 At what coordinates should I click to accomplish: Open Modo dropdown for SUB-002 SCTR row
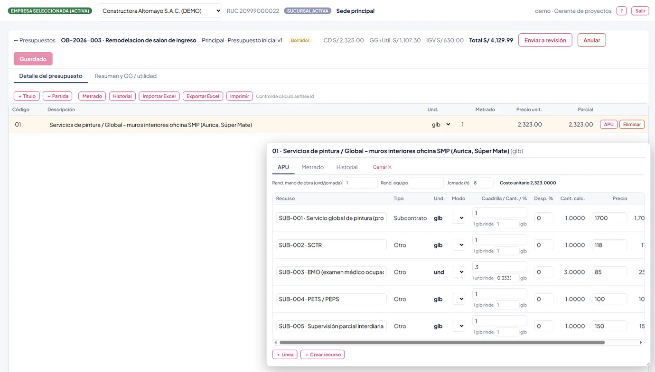pos(458,245)
